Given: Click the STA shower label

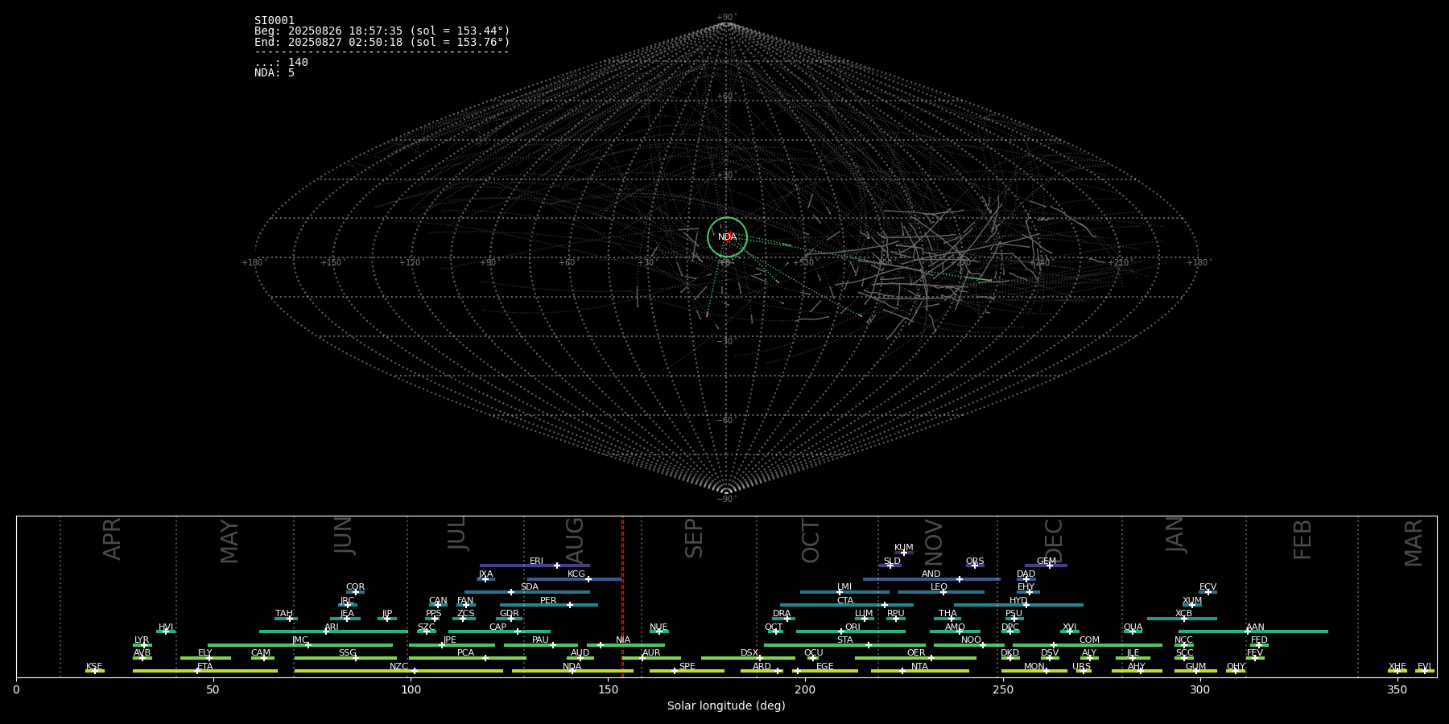Looking at the screenshot, I should pyautogui.click(x=844, y=640).
